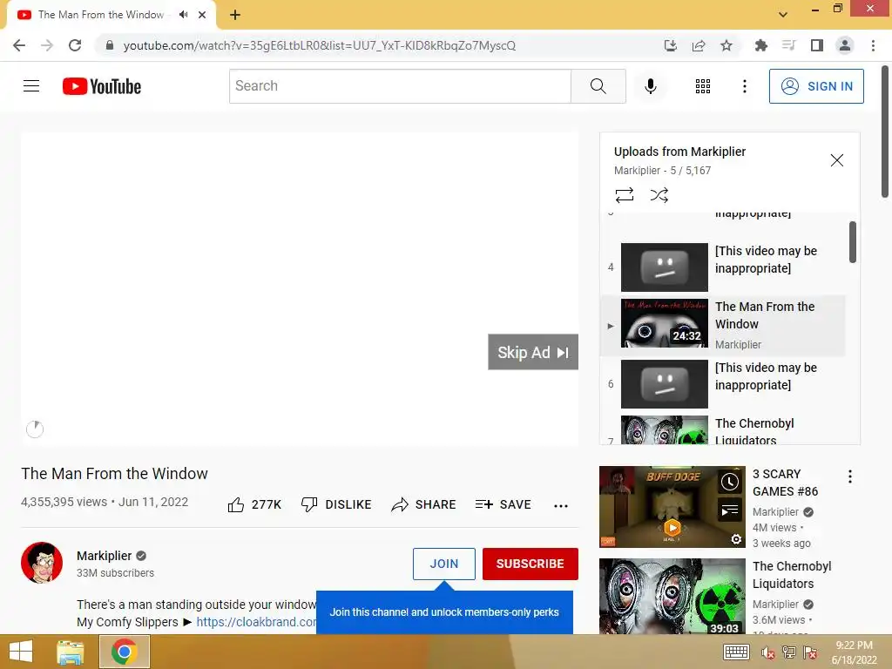Select playlist item 4 inappropriate video
Viewport: 892px width, 669px height.
[723, 267]
